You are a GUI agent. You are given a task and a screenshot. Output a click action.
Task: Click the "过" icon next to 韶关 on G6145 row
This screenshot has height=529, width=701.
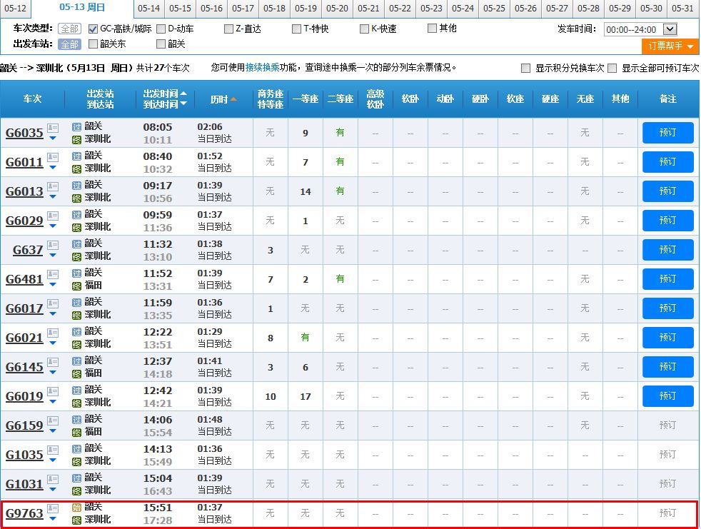click(77, 361)
